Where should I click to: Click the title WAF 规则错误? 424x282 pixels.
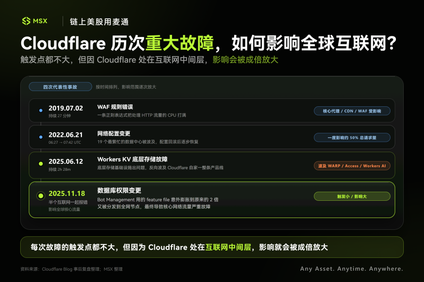115,107
